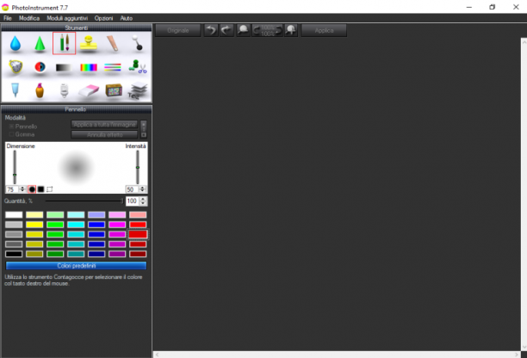Click the Dimensione value field showing 75
The height and width of the screenshot is (358, 527).
point(12,189)
